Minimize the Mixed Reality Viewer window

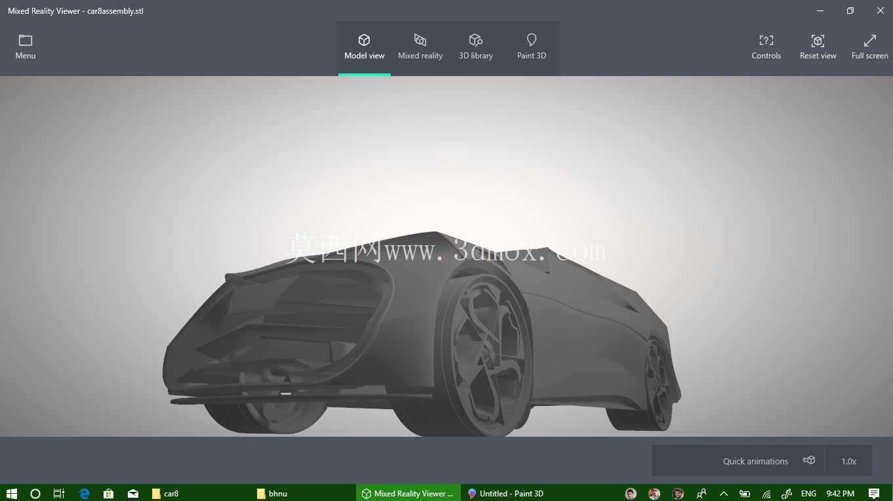820,10
